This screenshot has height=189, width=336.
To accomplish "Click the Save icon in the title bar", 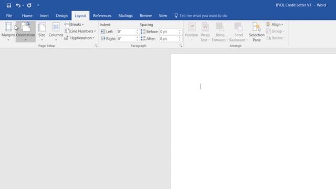I will [8, 5].
